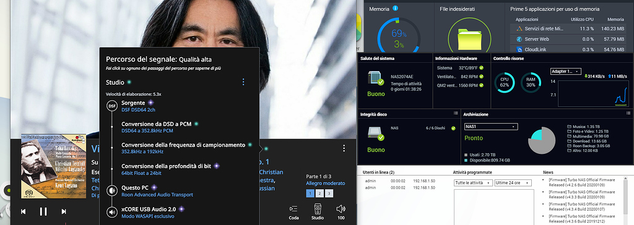Skip to the previous track

[24, 211]
